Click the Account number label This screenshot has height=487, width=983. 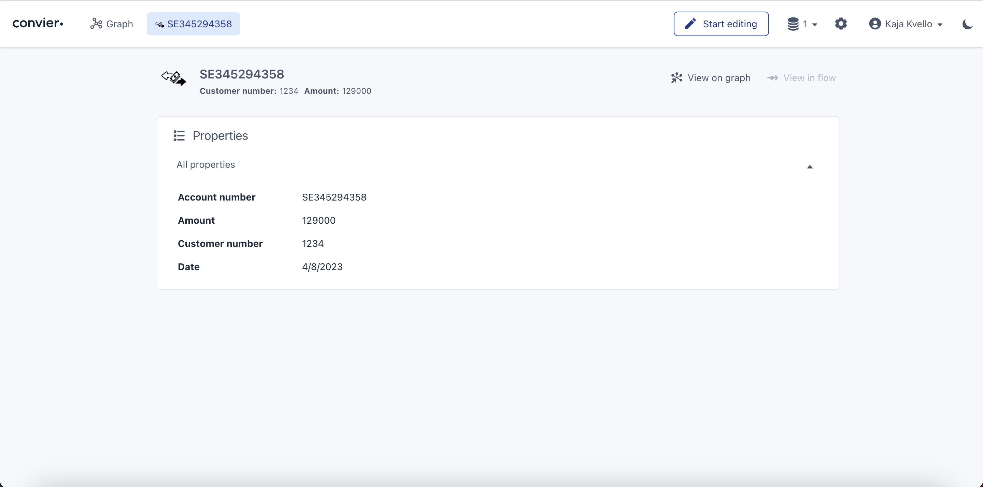216,197
